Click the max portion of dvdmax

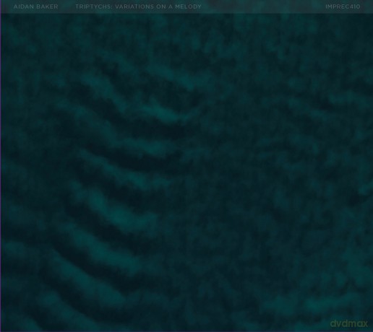point(358,324)
